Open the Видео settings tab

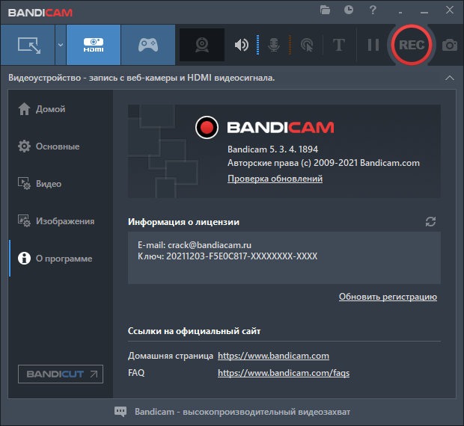(48, 184)
